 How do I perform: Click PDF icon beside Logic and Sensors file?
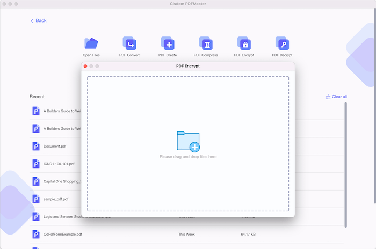(x=36, y=217)
